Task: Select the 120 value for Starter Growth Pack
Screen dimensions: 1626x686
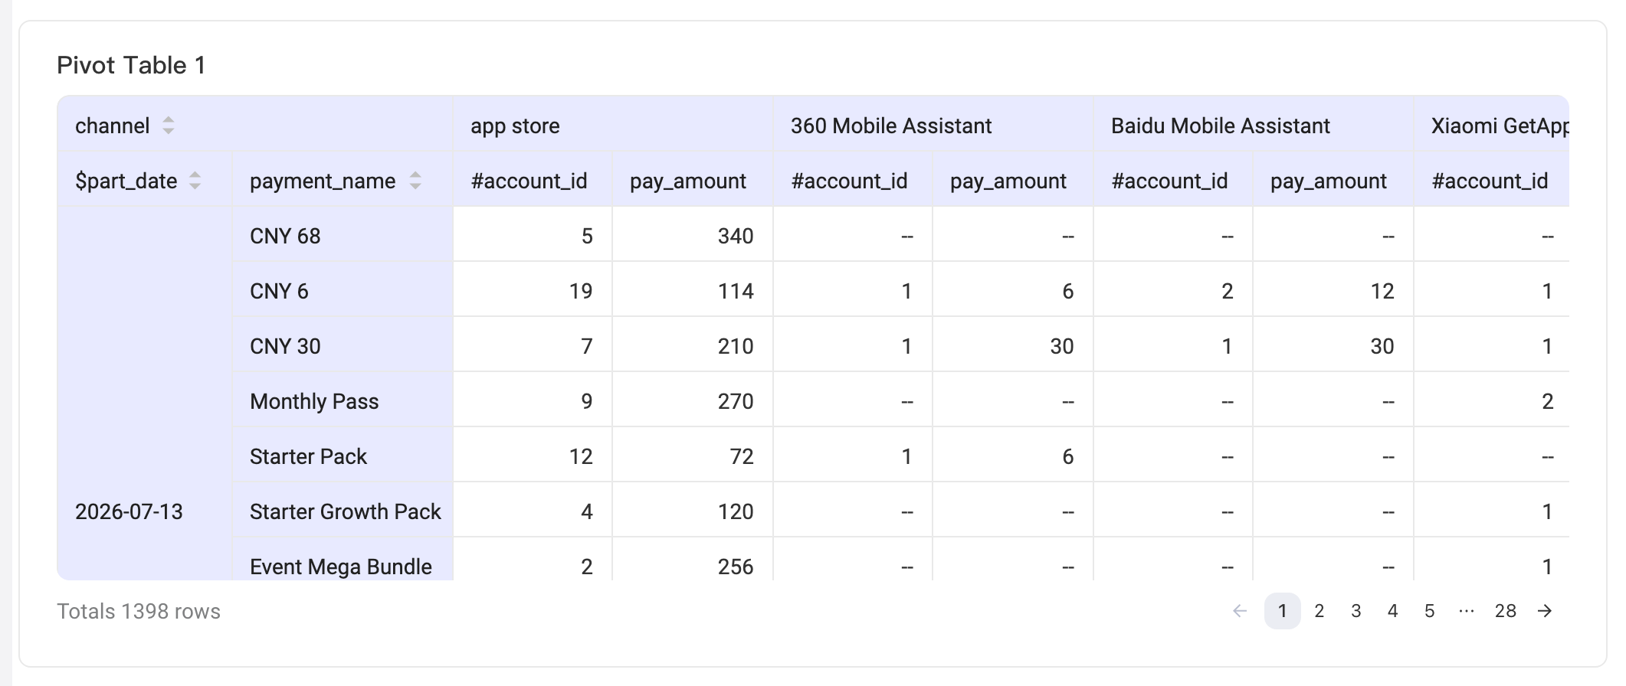Action: pyautogui.click(x=736, y=511)
